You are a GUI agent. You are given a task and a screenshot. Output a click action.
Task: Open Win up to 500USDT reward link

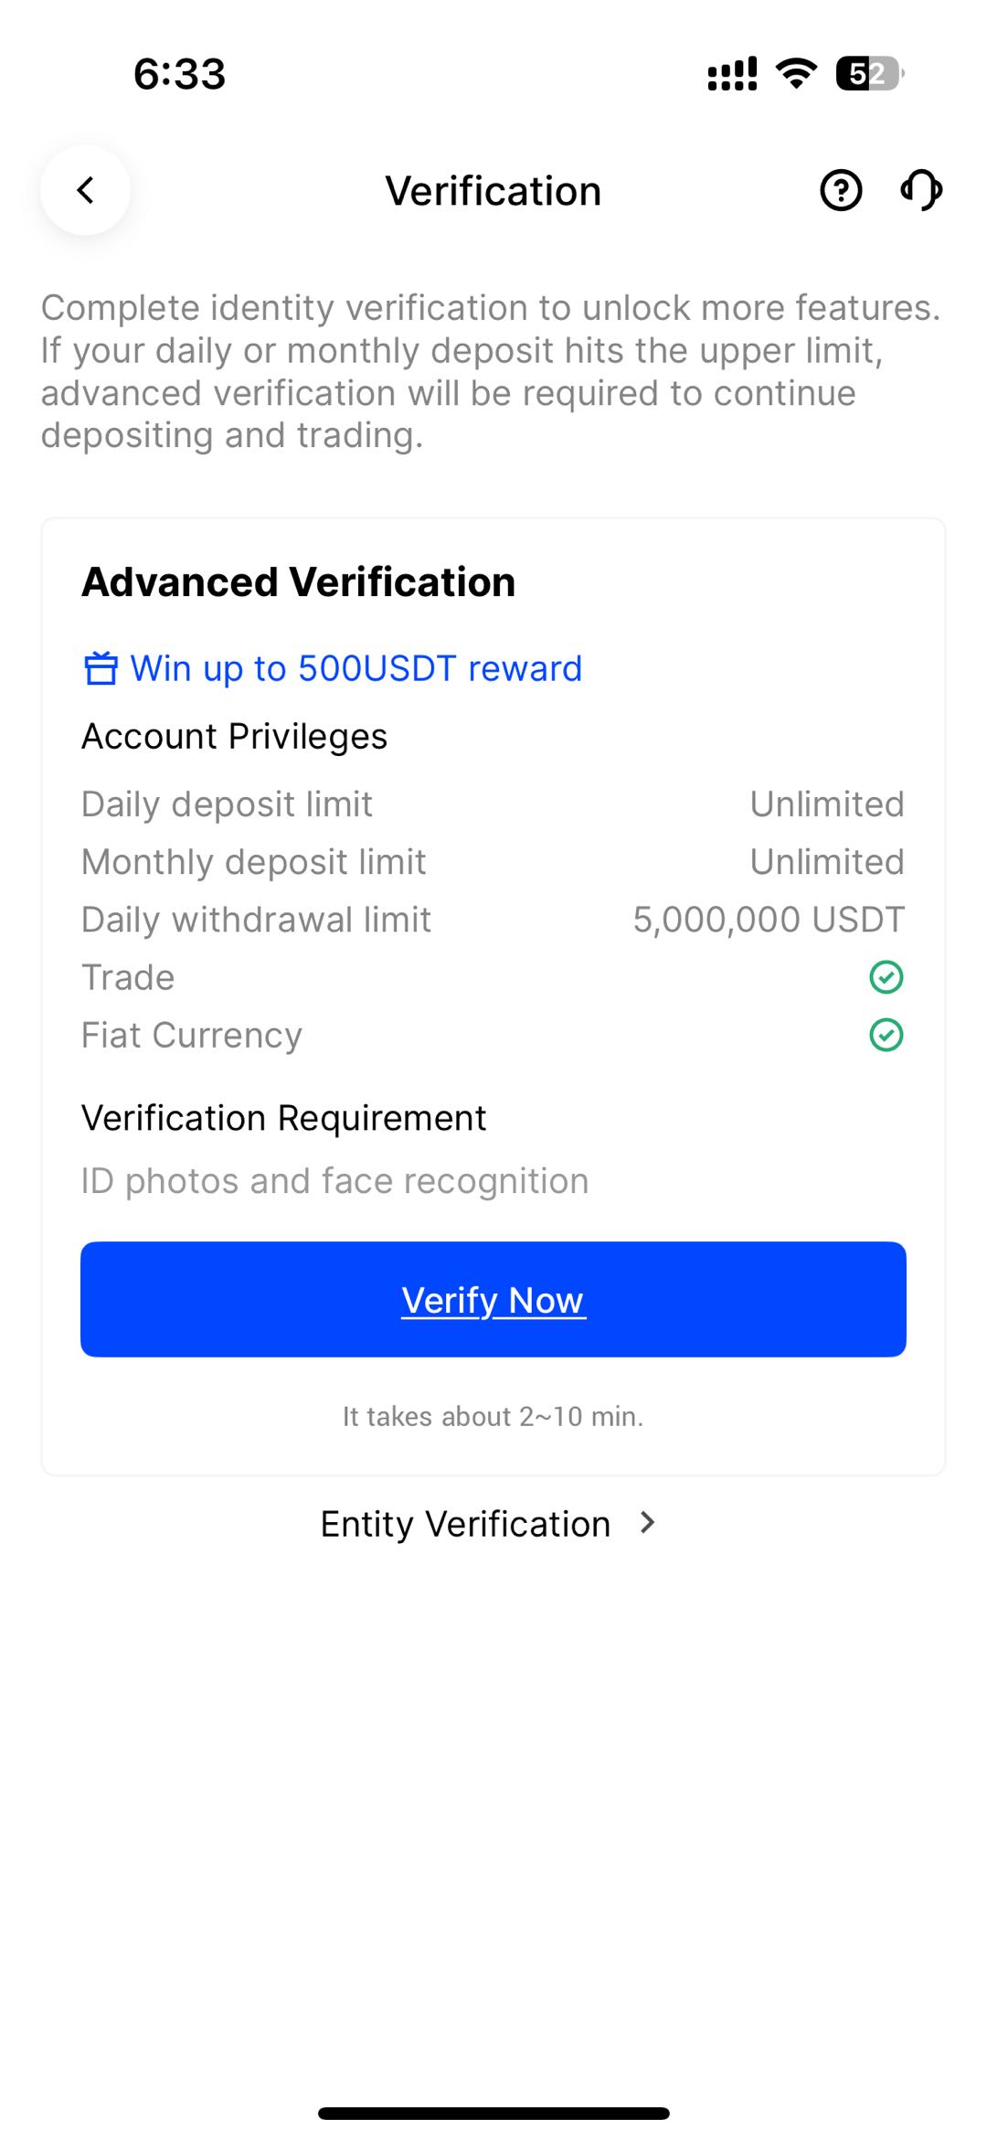point(356,668)
